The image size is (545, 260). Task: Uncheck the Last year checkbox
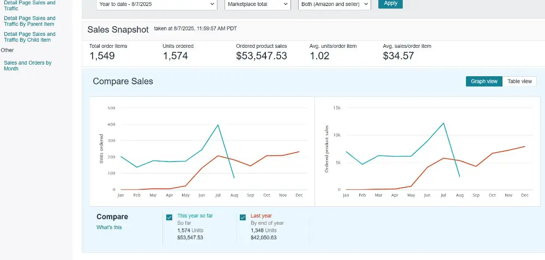click(243, 218)
